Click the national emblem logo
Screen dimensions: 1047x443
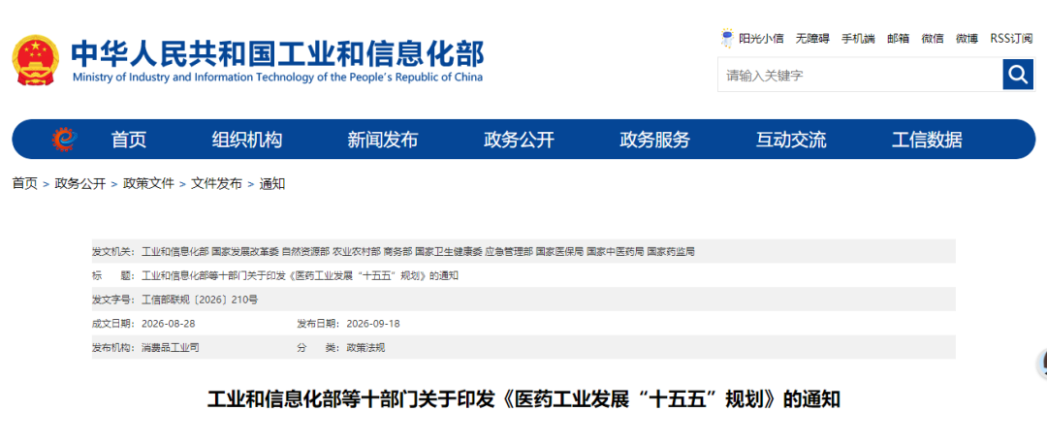point(37,60)
